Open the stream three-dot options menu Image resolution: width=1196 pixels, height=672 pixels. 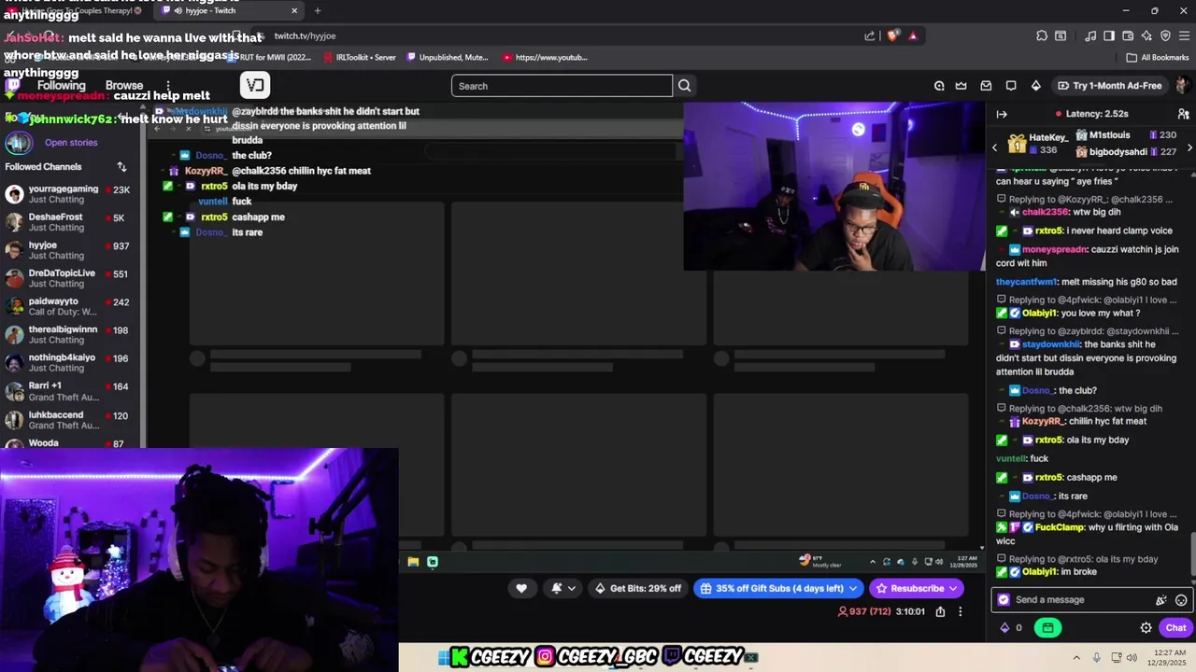960,611
